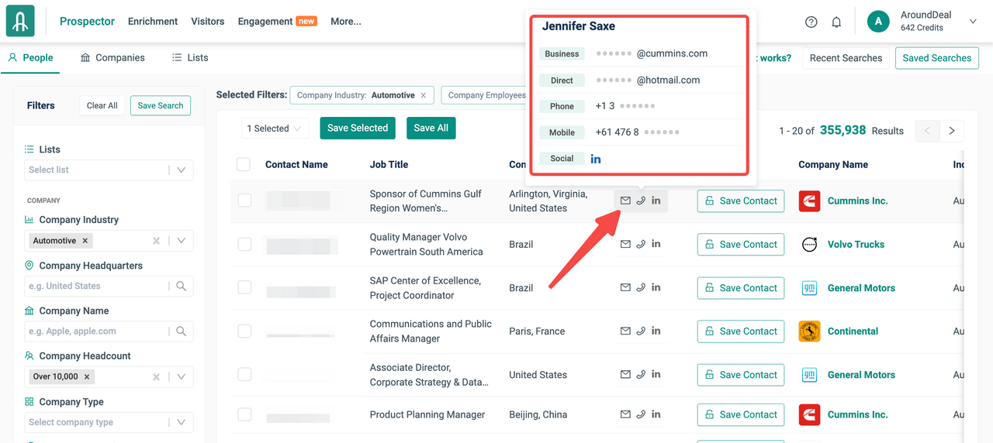Open the notifications bell
This screenshot has height=443, width=993.
[x=836, y=22]
